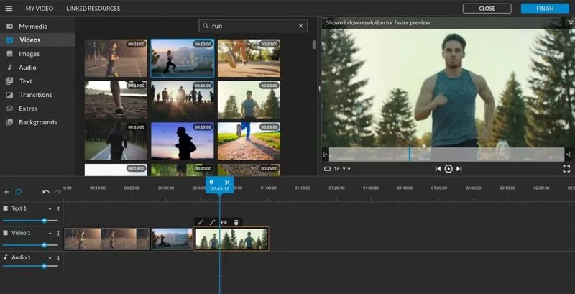Select the 00:23:00 trail running thumbnail
This screenshot has width=575, height=294.
tap(249, 141)
